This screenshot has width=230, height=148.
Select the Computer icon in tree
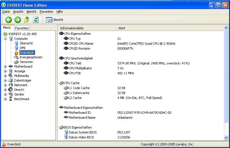(x=11, y=39)
